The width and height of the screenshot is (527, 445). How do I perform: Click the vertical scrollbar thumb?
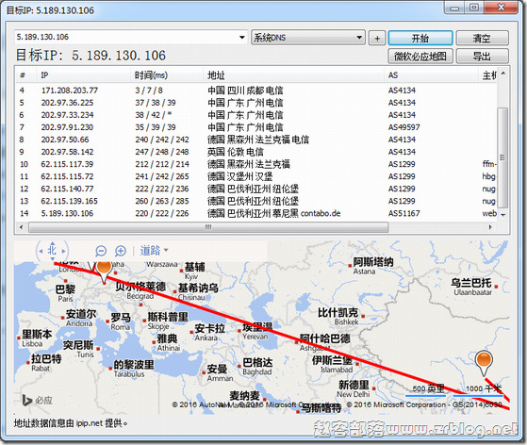pyautogui.click(x=502, y=157)
